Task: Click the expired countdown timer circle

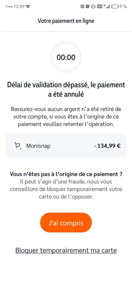Action: click(x=66, y=57)
